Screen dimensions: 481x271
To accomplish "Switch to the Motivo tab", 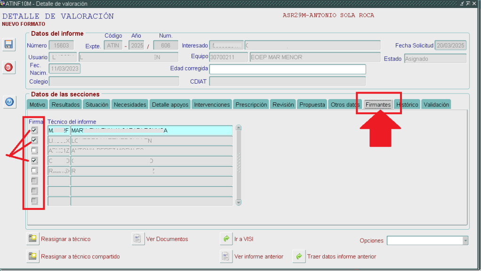I will click(37, 105).
